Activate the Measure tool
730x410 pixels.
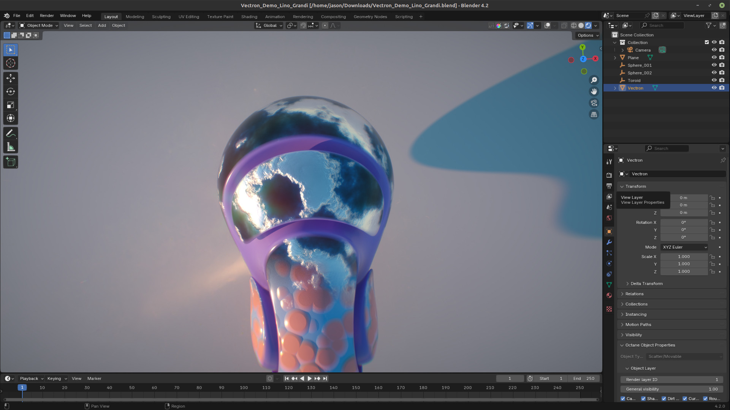11,147
